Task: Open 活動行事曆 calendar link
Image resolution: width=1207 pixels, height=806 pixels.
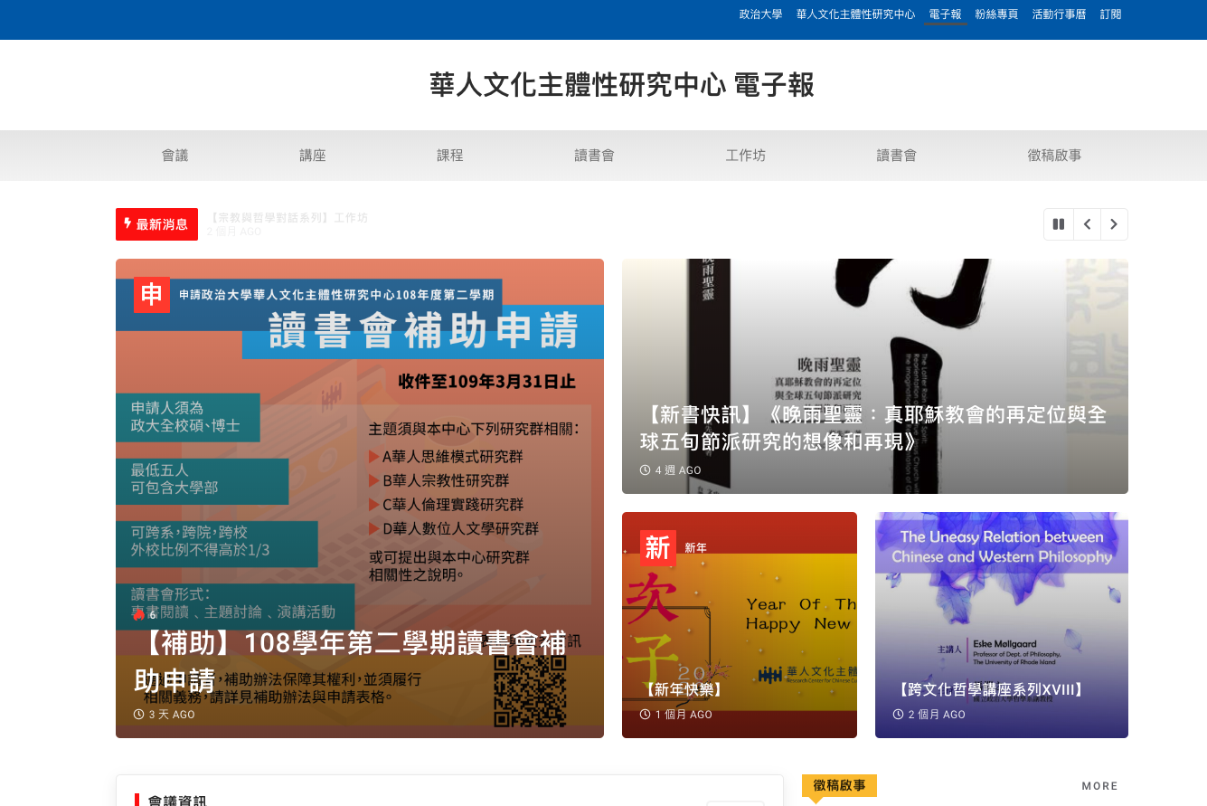Action: tap(1059, 14)
